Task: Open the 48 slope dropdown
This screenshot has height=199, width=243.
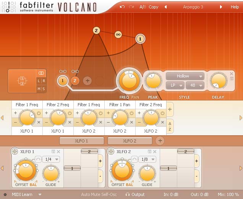Action: point(195,86)
